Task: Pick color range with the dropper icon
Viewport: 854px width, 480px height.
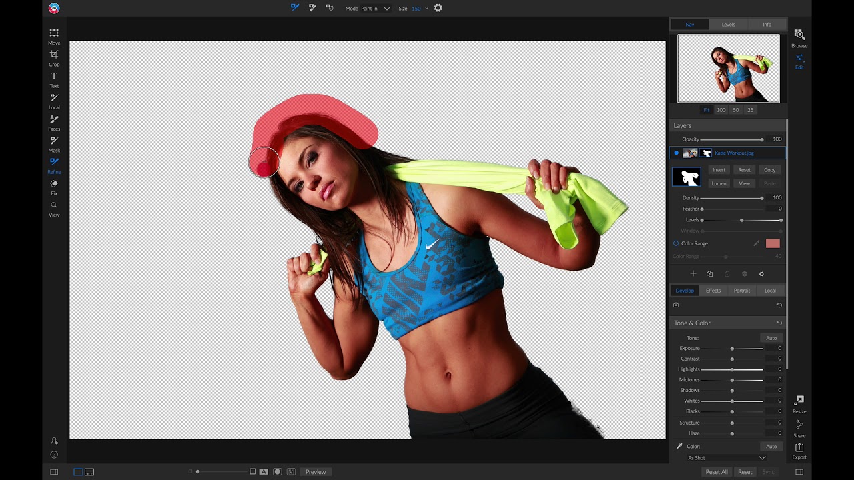Action: point(757,243)
